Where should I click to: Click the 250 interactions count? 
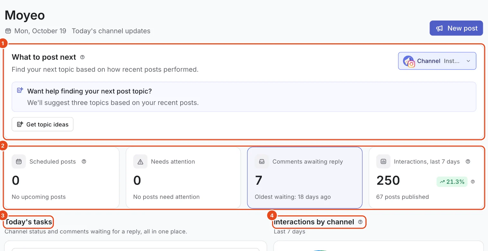(388, 181)
